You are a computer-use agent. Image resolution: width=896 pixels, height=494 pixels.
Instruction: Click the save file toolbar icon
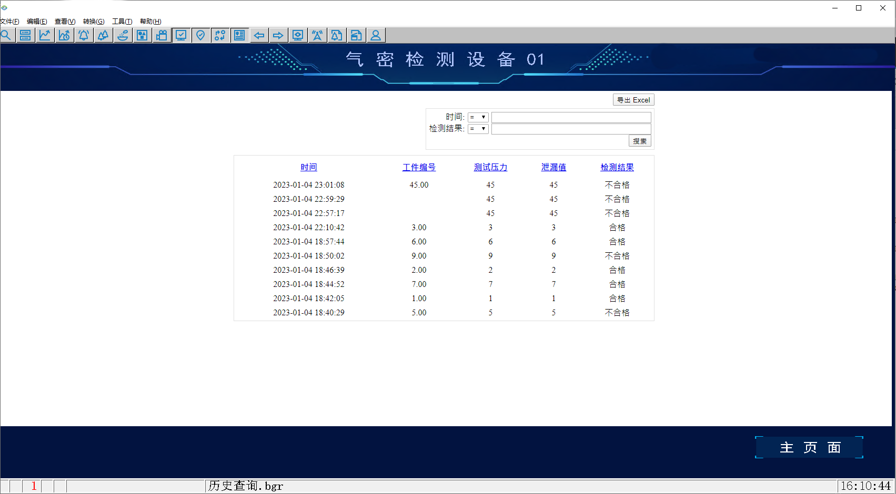(x=356, y=35)
